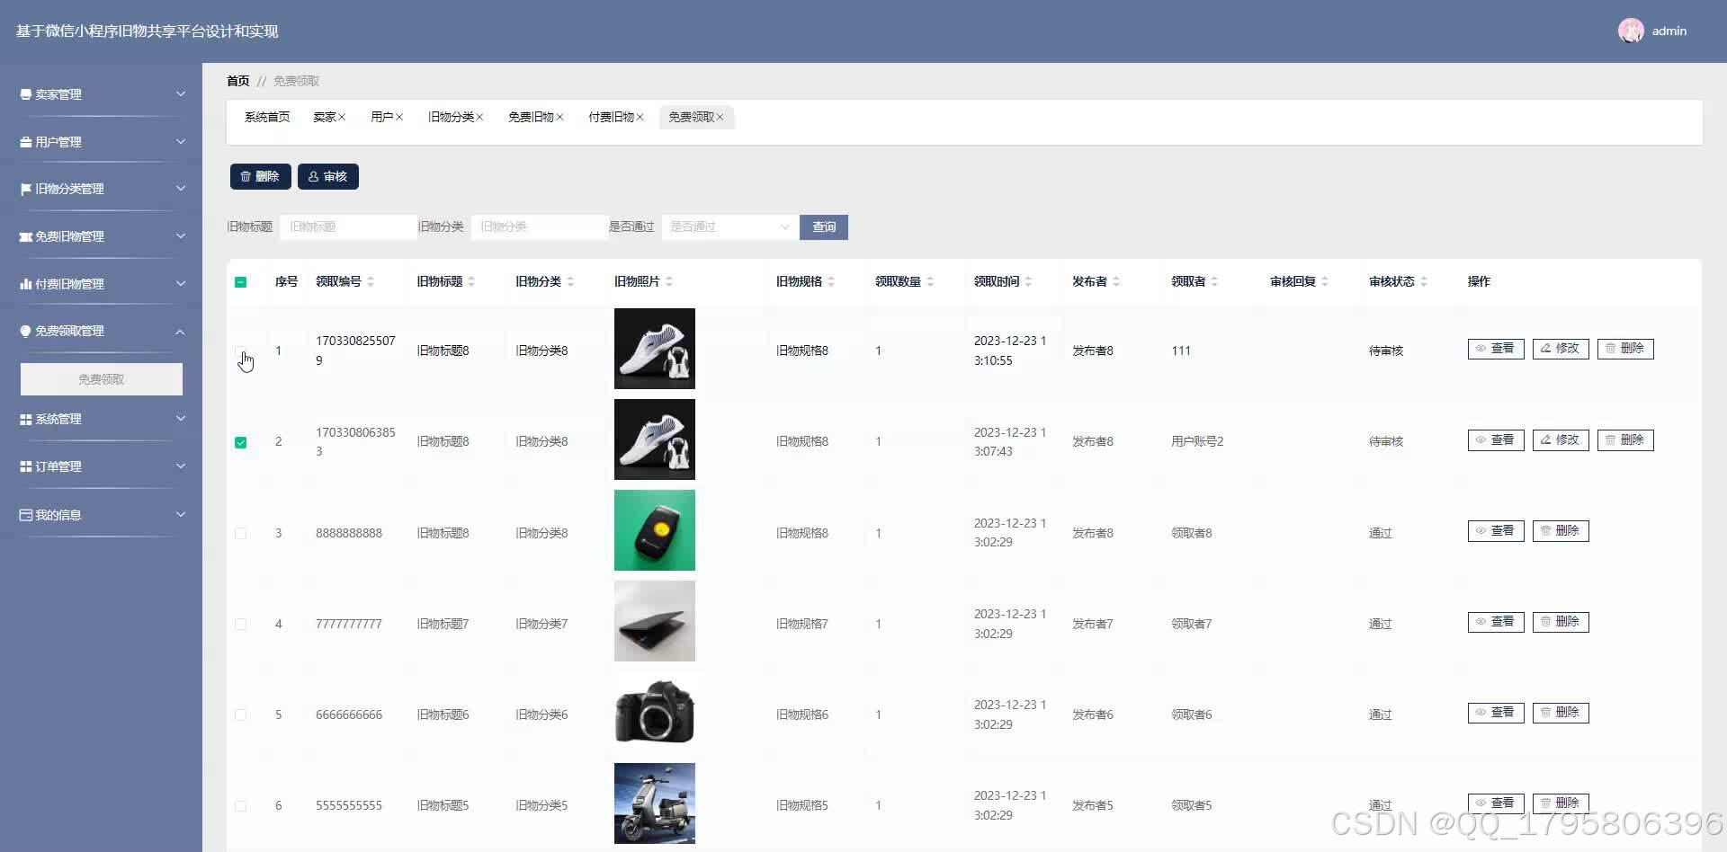
Task: Focus the 旧物标题 search field
Action: click(x=349, y=227)
